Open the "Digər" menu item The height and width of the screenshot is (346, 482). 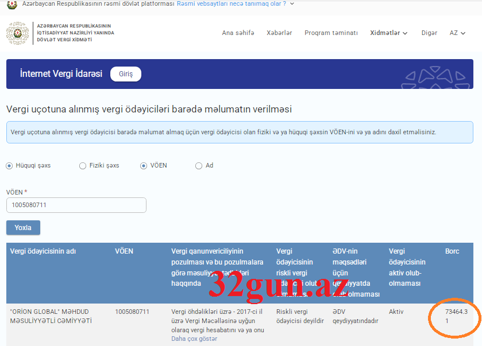[429, 33]
